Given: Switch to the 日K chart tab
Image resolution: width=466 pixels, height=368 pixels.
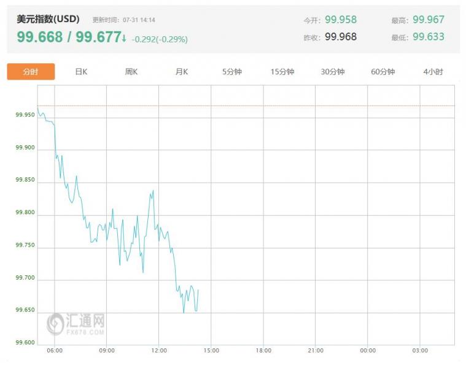Looking at the screenshot, I should [x=81, y=72].
